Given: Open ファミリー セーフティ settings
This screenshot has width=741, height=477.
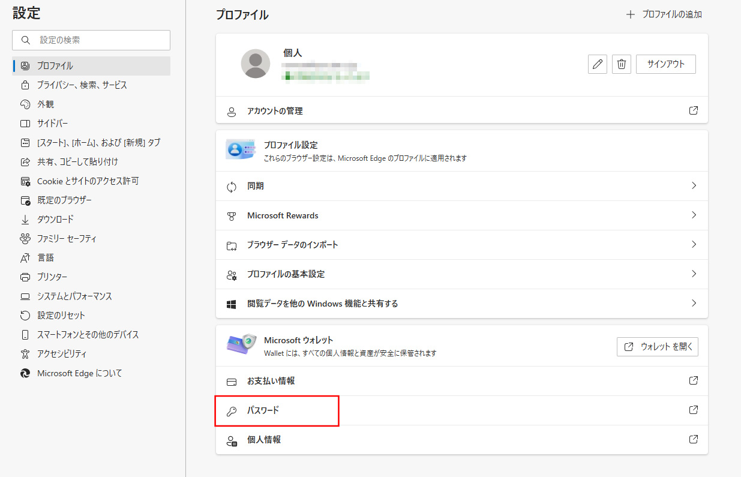Looking at the screenshot, I should tap(91, 239).
